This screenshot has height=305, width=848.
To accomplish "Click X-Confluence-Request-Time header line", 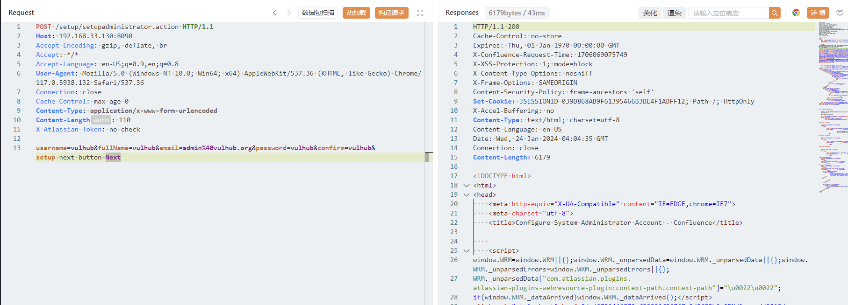I will click(550, 55).
